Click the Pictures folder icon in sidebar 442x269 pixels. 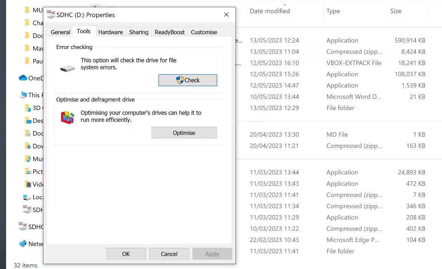(28, 171)
